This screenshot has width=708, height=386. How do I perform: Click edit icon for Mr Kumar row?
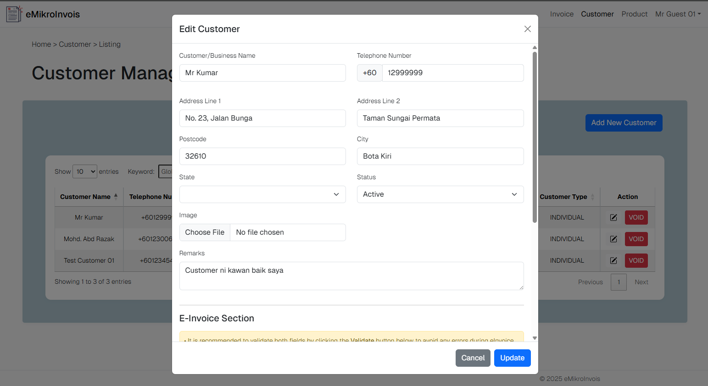(x=613, y=217)
